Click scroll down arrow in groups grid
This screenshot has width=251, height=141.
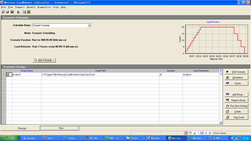[x=221, y=123]
